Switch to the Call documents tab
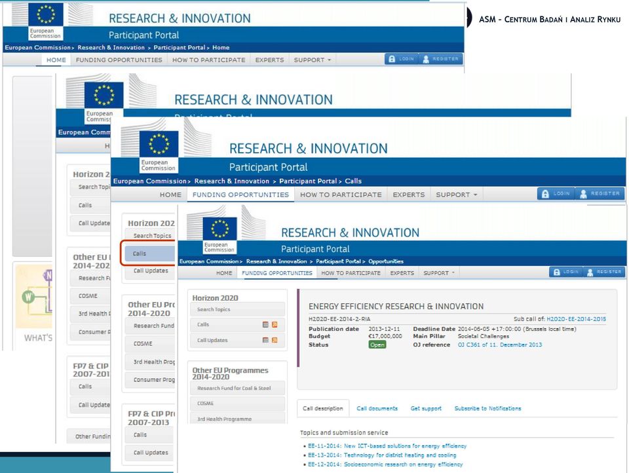Screen dimensions: 629x473 click(377, 408)
